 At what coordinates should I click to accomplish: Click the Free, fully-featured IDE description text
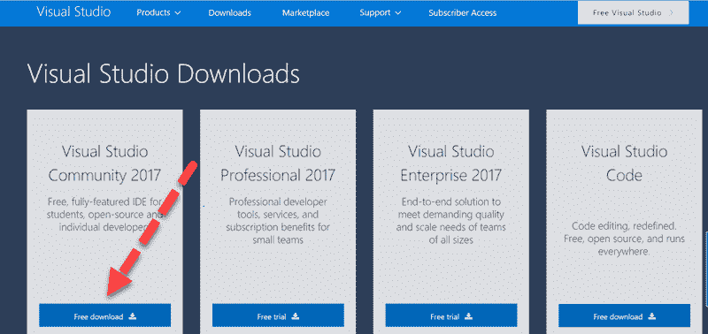[104, 214]
